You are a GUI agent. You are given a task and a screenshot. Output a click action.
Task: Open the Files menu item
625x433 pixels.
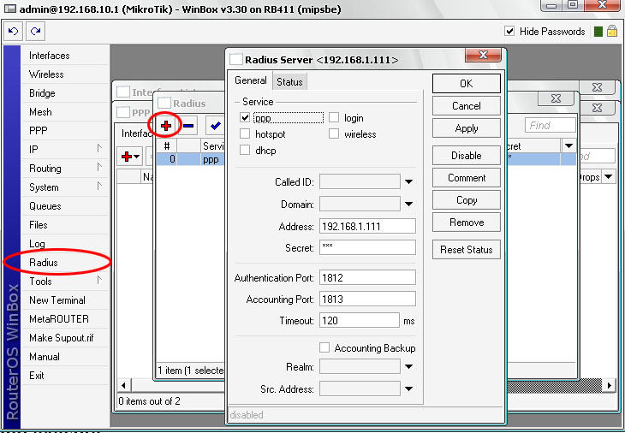[66, 225]
